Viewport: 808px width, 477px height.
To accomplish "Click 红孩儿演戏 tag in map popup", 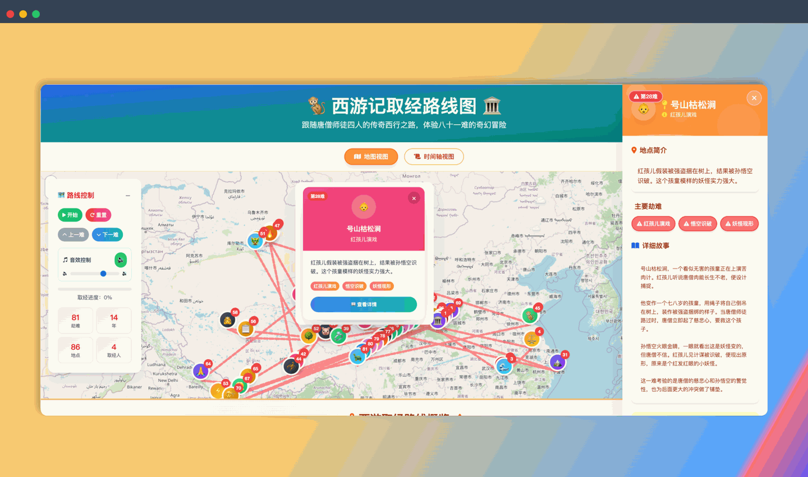I will click(x=325, y=286).
